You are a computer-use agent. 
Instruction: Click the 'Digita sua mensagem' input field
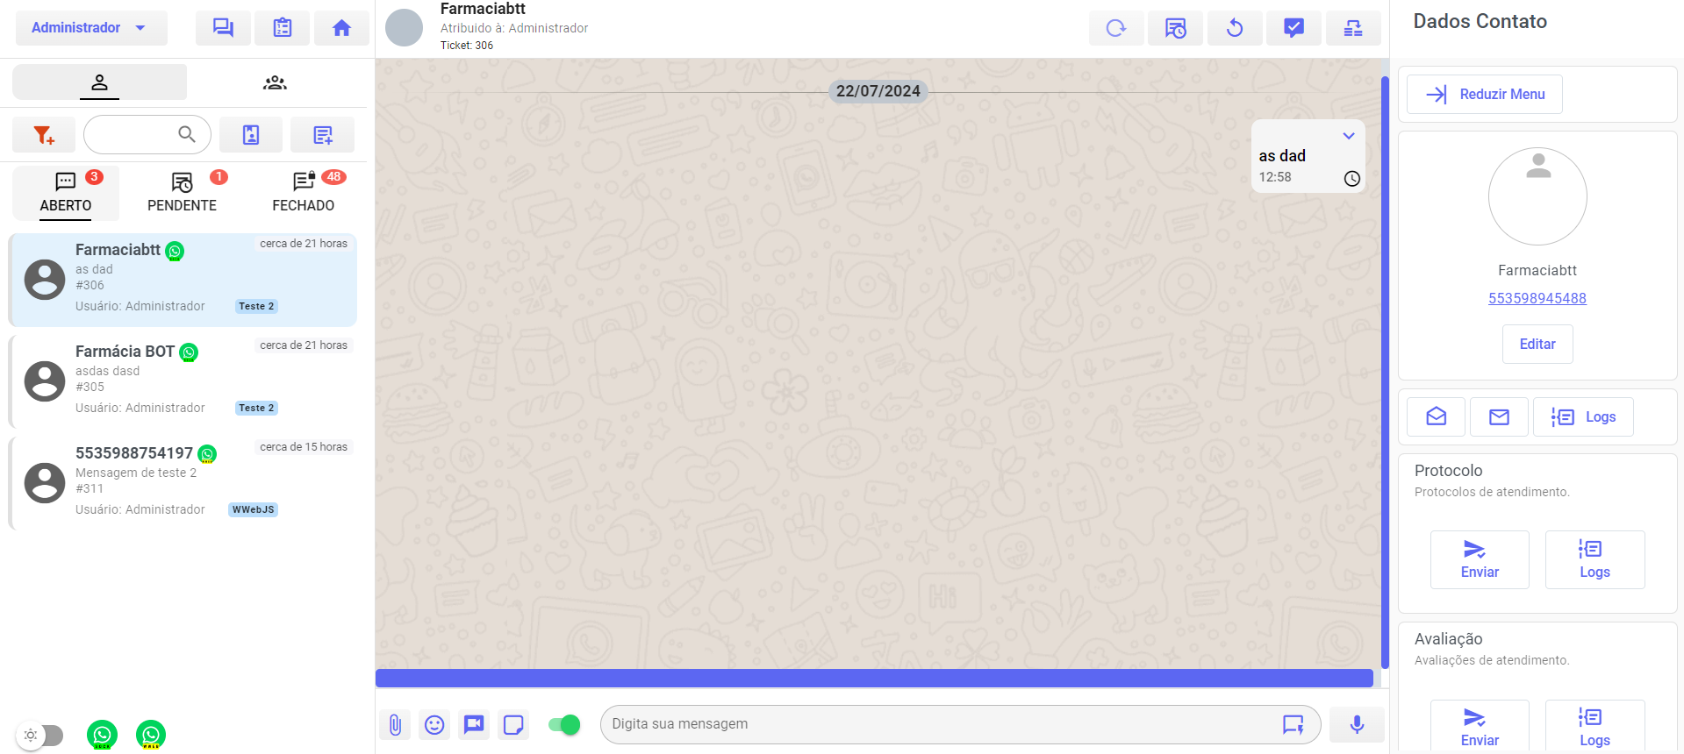point(939,724)
